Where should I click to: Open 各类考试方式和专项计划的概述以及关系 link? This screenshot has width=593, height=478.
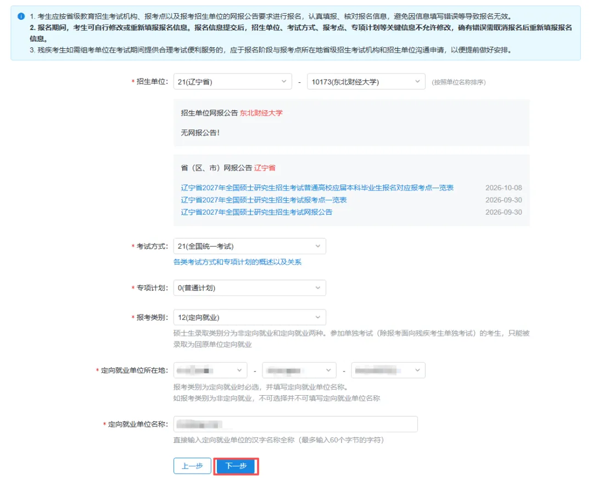coord(238,262)
